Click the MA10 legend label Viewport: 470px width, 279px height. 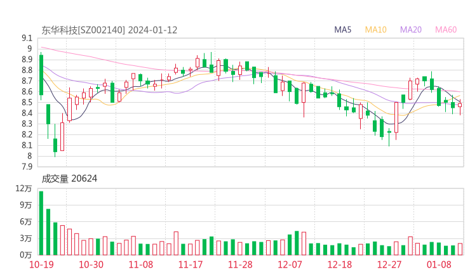(x=375, y=30)
